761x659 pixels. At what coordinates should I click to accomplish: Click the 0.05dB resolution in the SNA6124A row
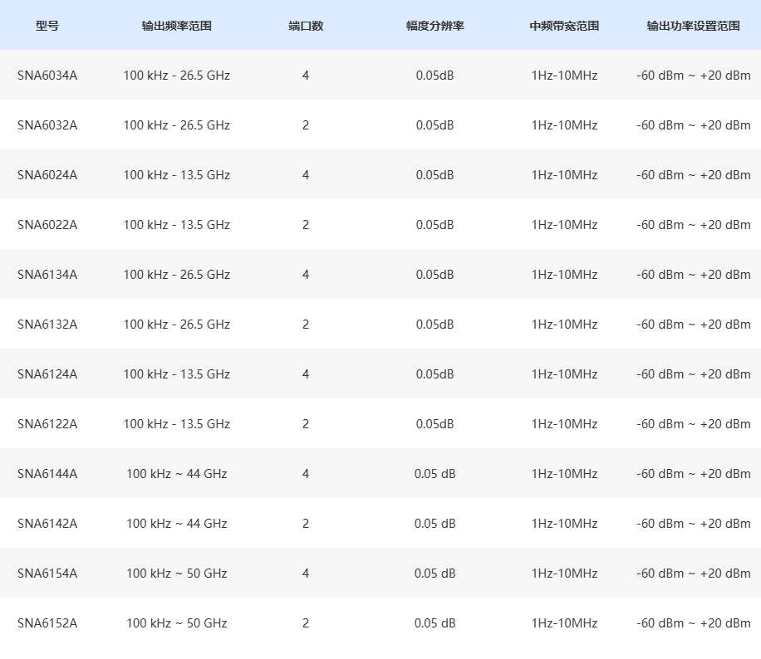435,374
